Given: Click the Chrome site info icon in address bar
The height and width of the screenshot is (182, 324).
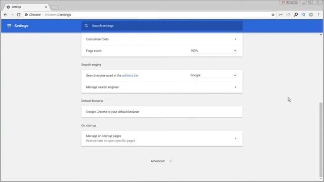Looking at the screenshot, I should (x=26, y=15).
